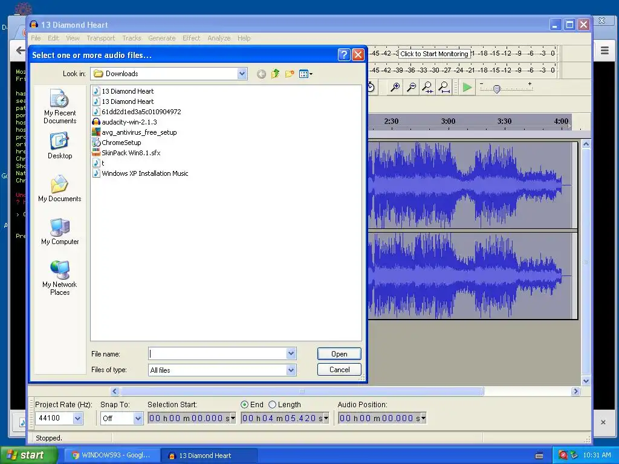Click the dialog Help question mark button
The image size is (619, 464).
click(344, 54)
